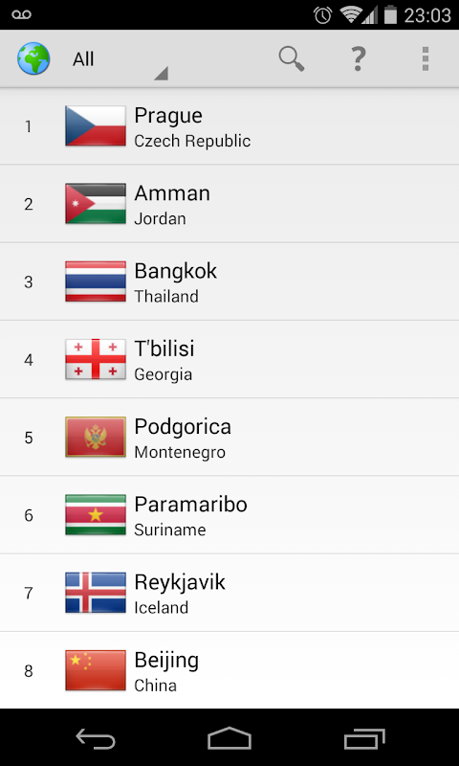Open the search magnifier icon
Viewport: 459px width, 766px height.
click(x=292, y=59)
